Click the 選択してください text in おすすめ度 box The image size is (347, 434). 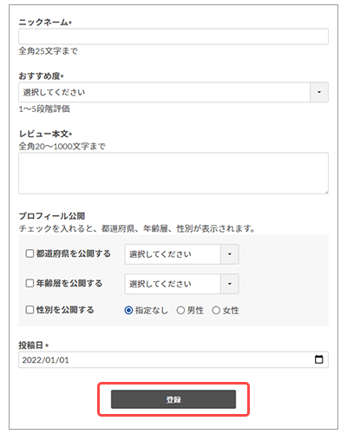[x=54, y=92]
